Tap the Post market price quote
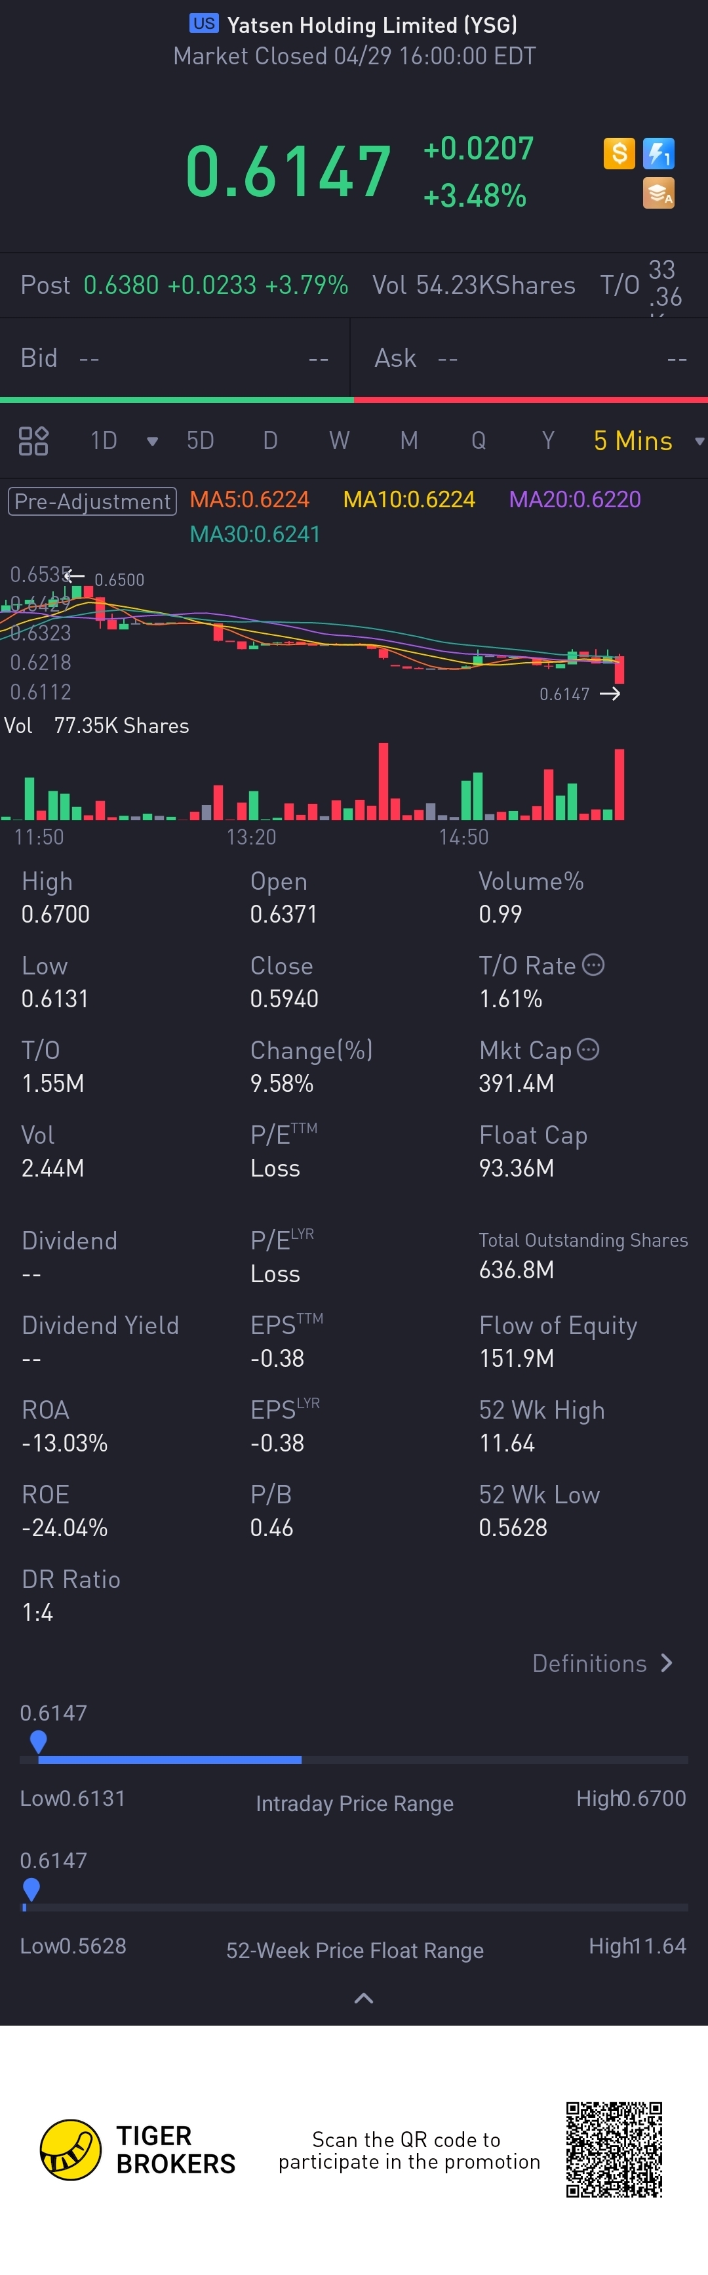Screen dimensions: 708x2275 point(216,285)
